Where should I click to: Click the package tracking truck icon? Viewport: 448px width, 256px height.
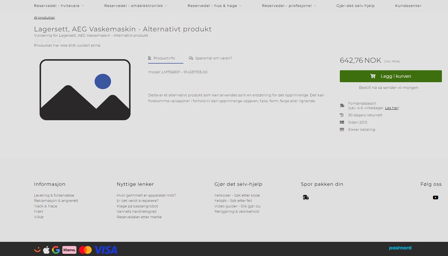point(306,197)
